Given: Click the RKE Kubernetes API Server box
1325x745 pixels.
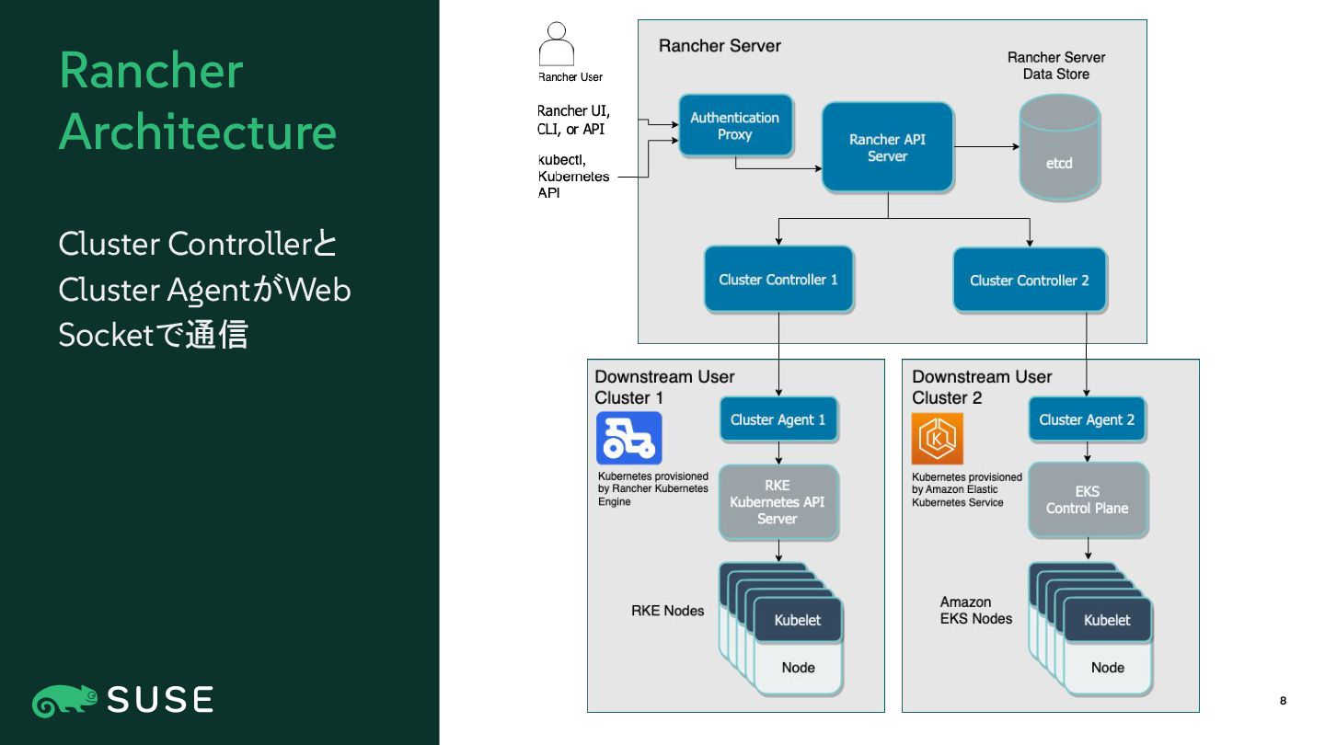Looking at the screenshot, I should click(778, 502).
